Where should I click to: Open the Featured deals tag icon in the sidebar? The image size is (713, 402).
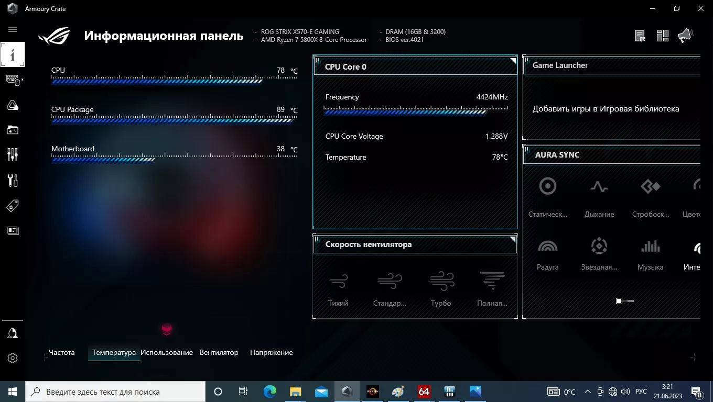[x=13, y=206]
